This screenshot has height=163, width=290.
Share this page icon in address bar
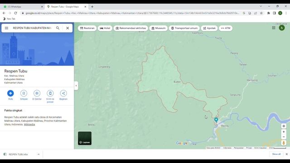tap(256, 13)
